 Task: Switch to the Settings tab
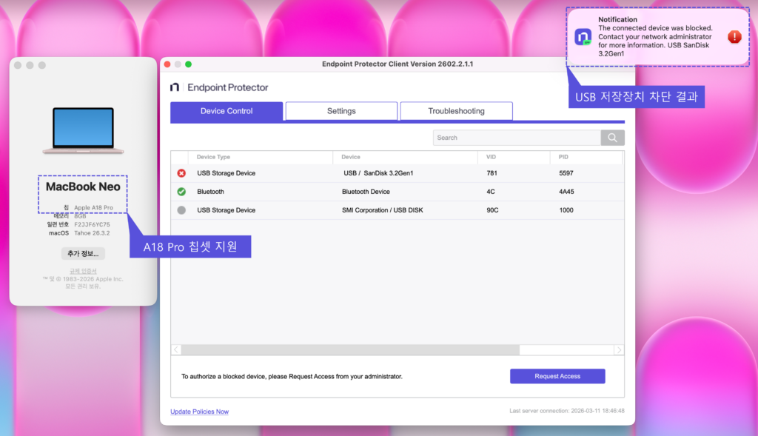pyautogui.click(x=341, y=111)
